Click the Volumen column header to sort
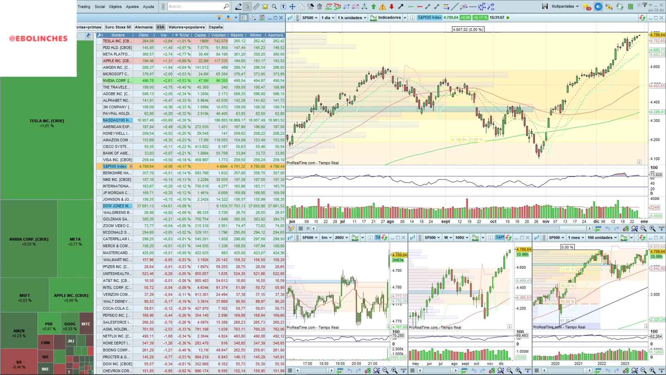The width and height of the screenshot is (666, 375). pyautogui.click(x=218, y=35)
